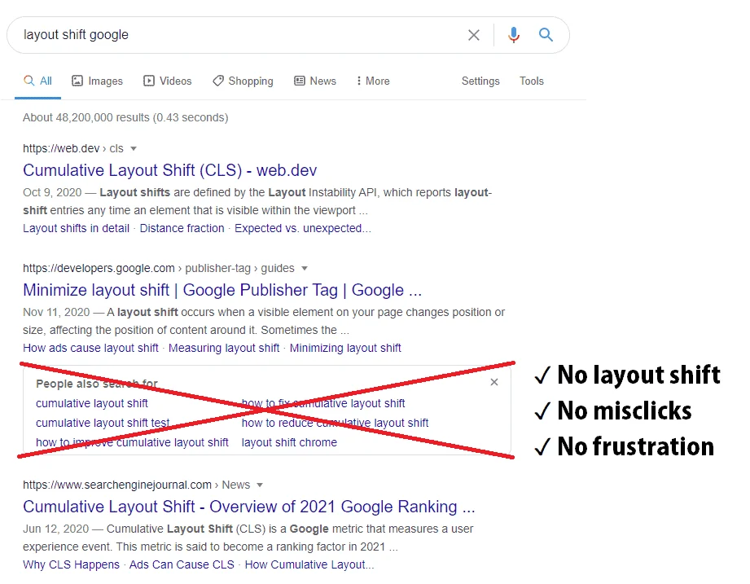Screen dimensions: 750x584
Task: Search 'how to fix cumulative layout shift'
Action: pos(323,403)
